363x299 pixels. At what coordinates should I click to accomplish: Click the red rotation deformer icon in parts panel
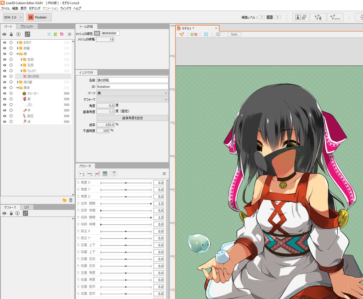pos(62,34)
